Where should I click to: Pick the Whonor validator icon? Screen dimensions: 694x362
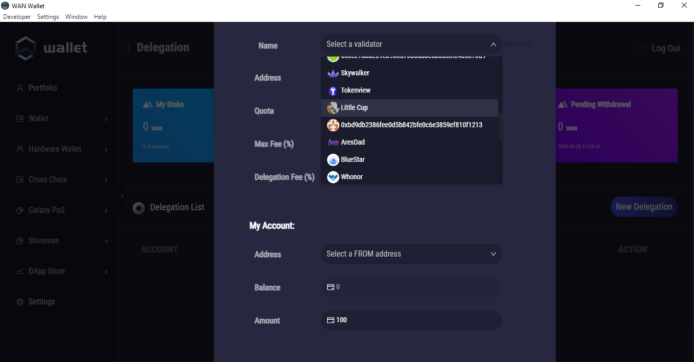[x=333, y=177]
